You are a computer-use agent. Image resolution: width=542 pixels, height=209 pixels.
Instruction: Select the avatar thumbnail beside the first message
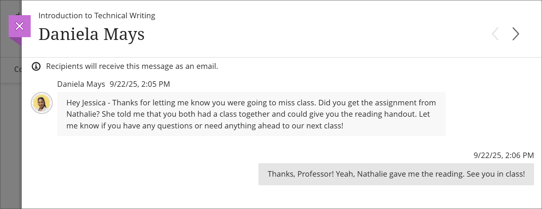coord(41,103)
